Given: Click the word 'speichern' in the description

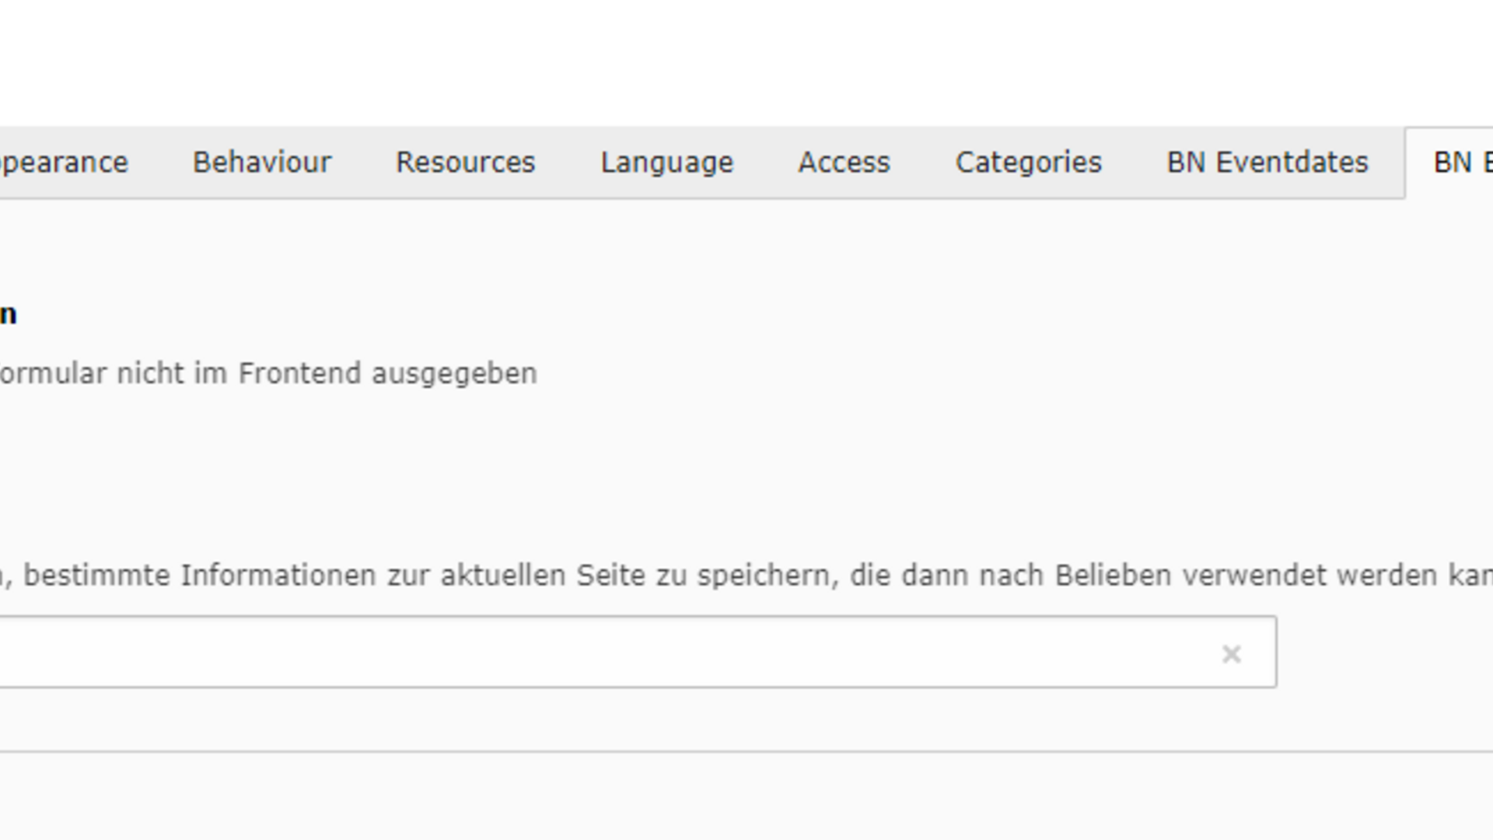Looking at the screenshot, I should 767,576.
